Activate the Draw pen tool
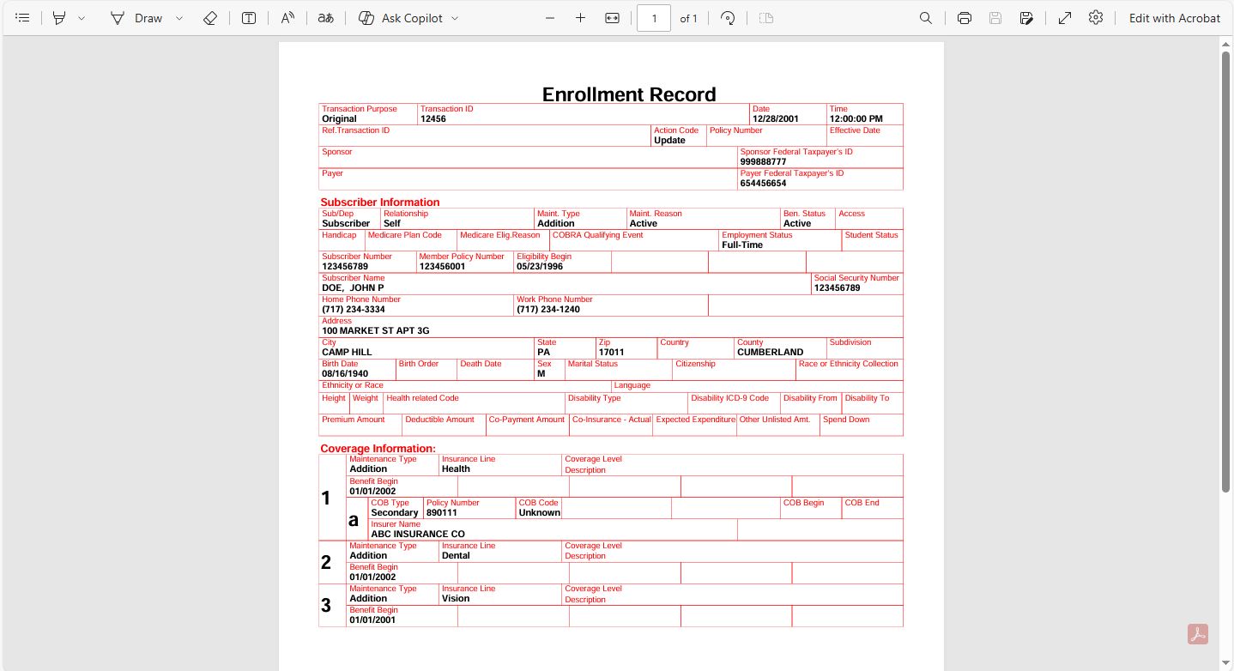The width and height of the screenshot is (1234, 671). (136, 18)
